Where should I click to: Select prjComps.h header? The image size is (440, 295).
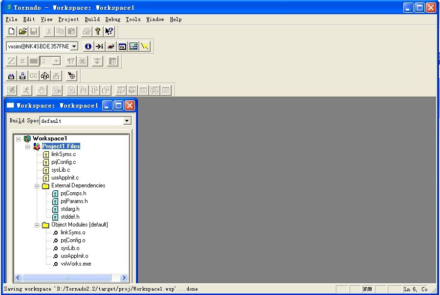pos(73,193)
